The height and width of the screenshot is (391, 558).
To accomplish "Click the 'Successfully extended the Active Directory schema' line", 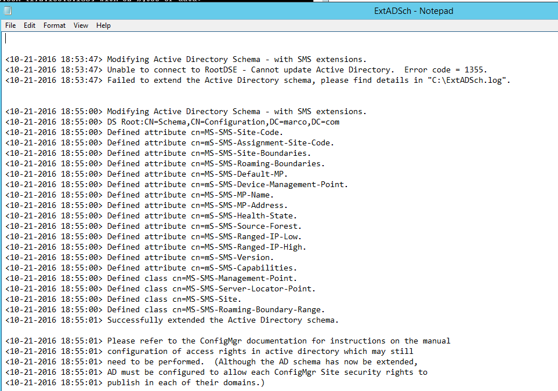I will [172, 320].
